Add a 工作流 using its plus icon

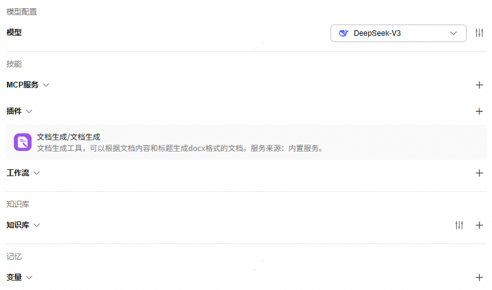pyautogui.click(x=479, y=173)
